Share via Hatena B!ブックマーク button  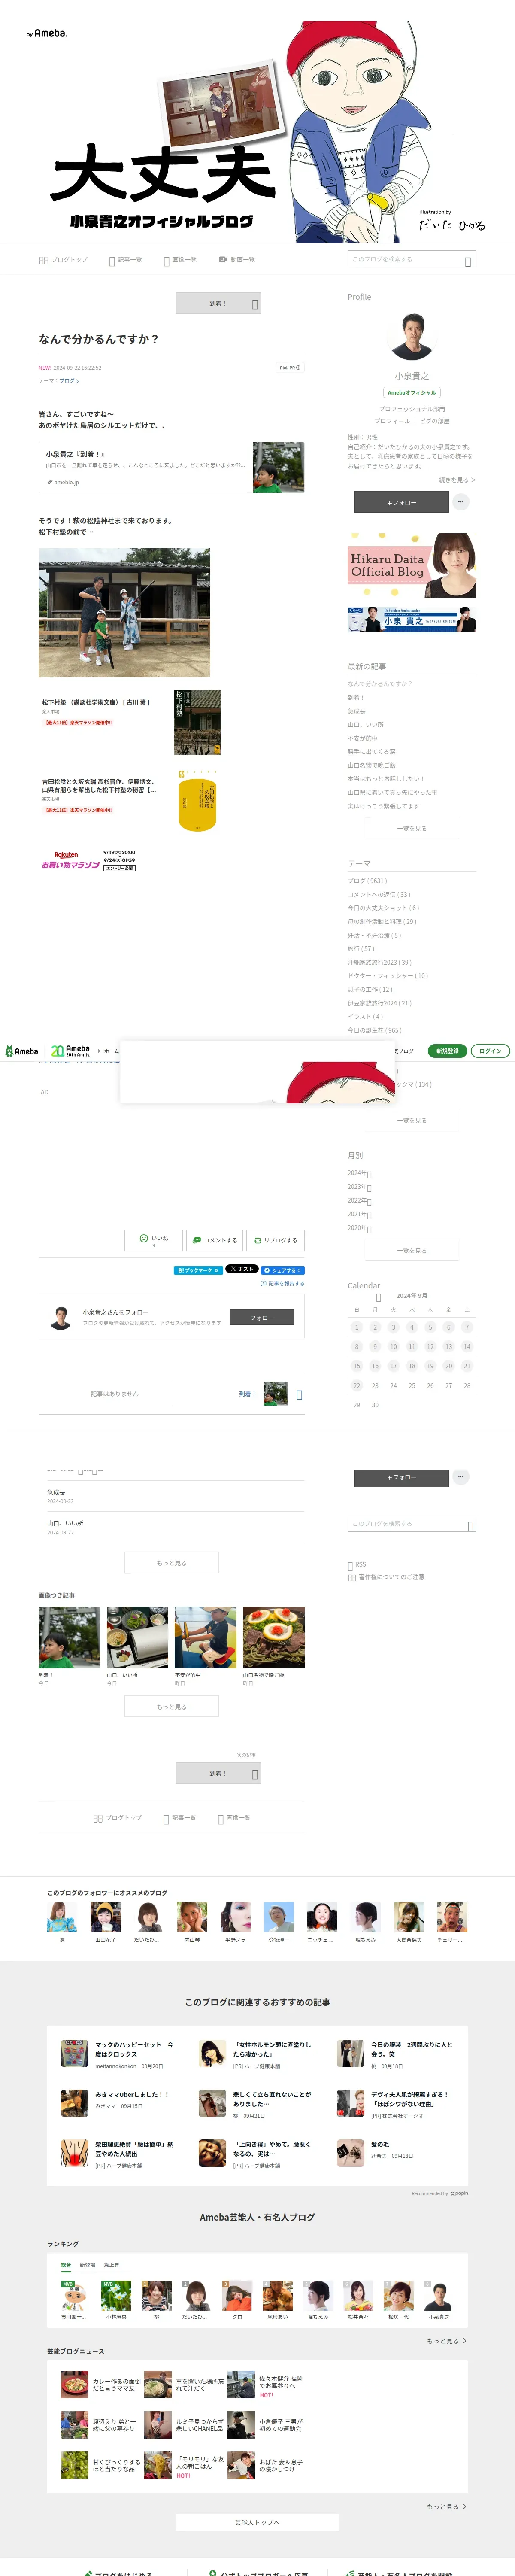[x=198, y=1270]
